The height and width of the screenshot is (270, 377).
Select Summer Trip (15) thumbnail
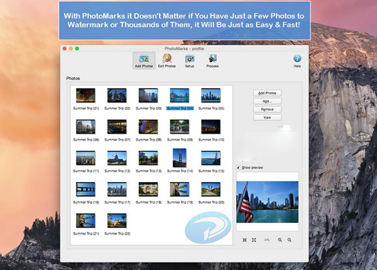(x=211, y=158)
